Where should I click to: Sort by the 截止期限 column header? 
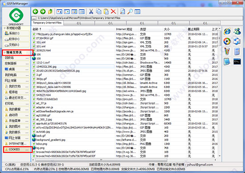pyautogui.click(x=199, y=29)
